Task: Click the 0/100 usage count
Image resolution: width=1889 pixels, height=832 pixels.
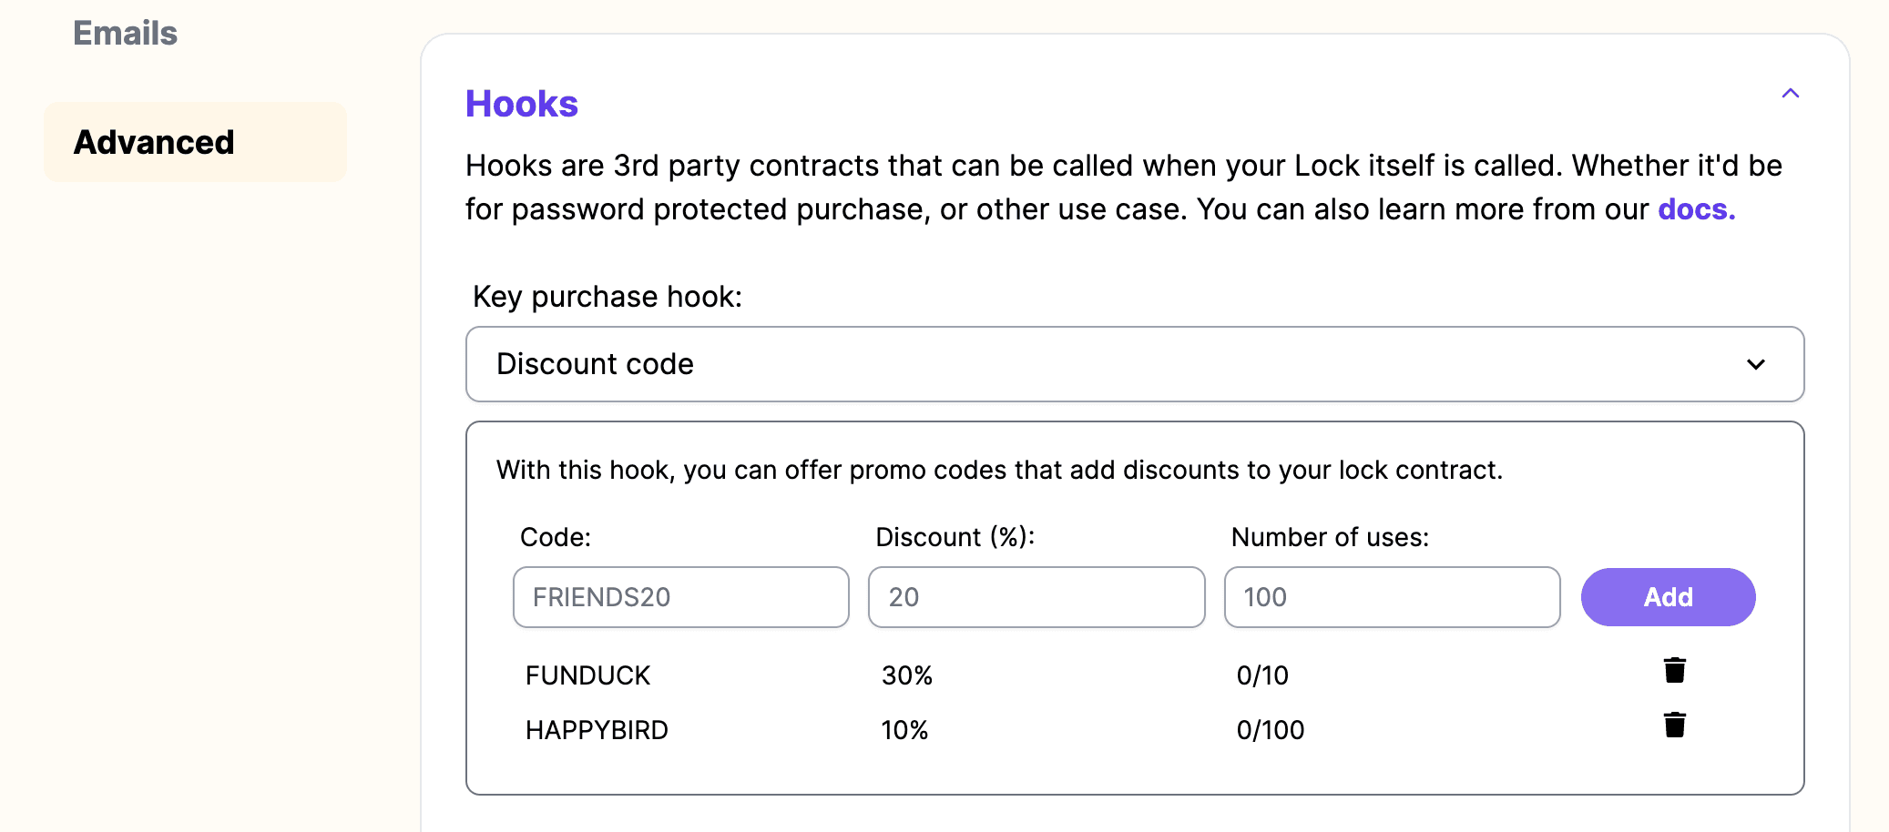Action: [x=1270, y=730]
